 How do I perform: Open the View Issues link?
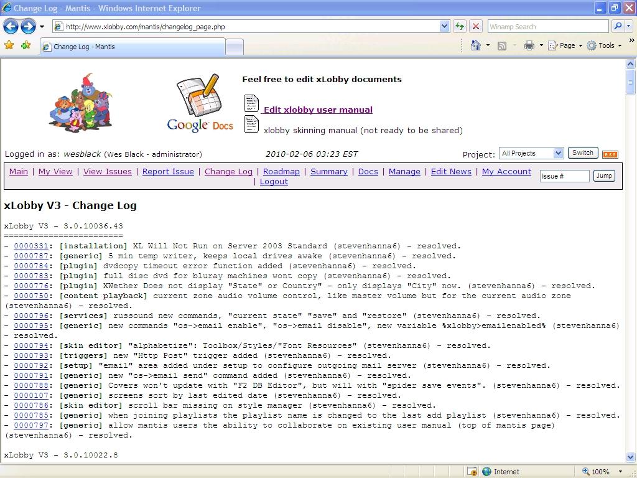(108, 172)
